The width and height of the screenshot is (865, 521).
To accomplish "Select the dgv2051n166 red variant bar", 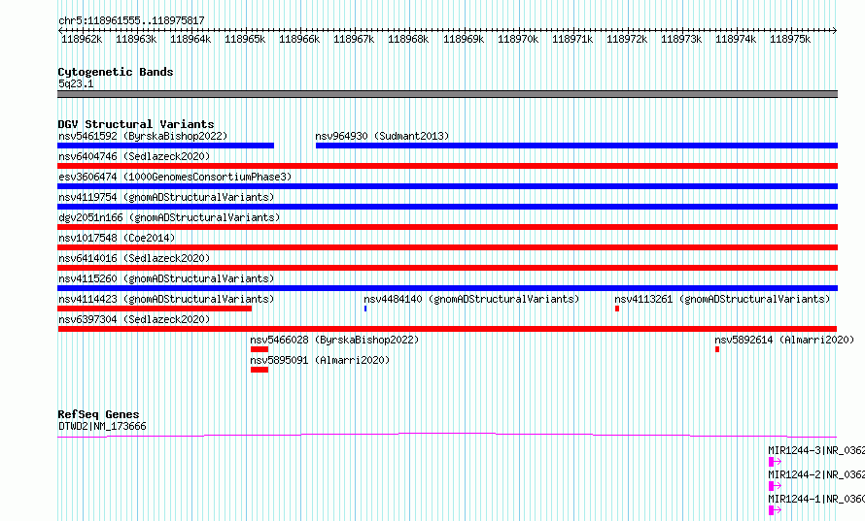I will click(x=447, y=227).
